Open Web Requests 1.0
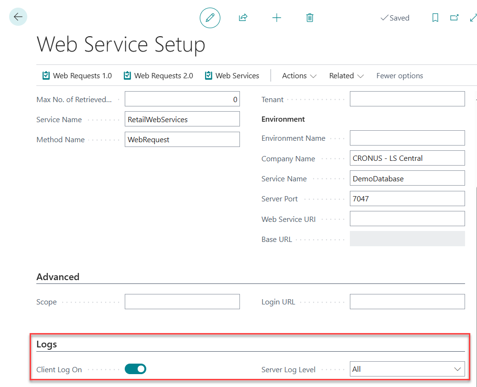Image resolution: width=477 pixels, height=387 pixels. [77, 76]
